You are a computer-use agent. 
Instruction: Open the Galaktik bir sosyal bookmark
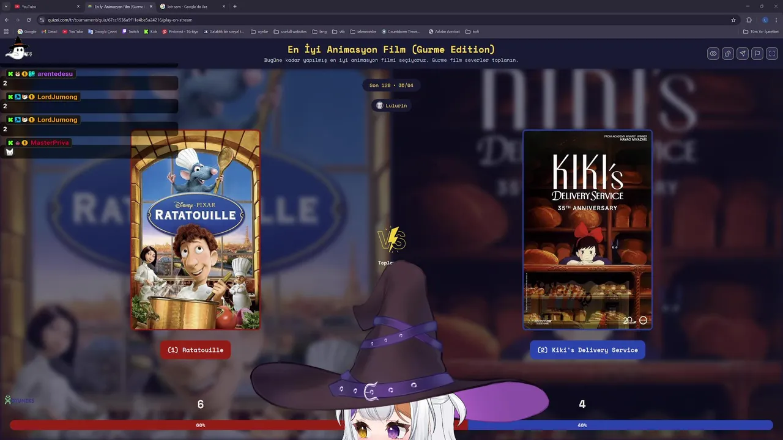[224, 31]
